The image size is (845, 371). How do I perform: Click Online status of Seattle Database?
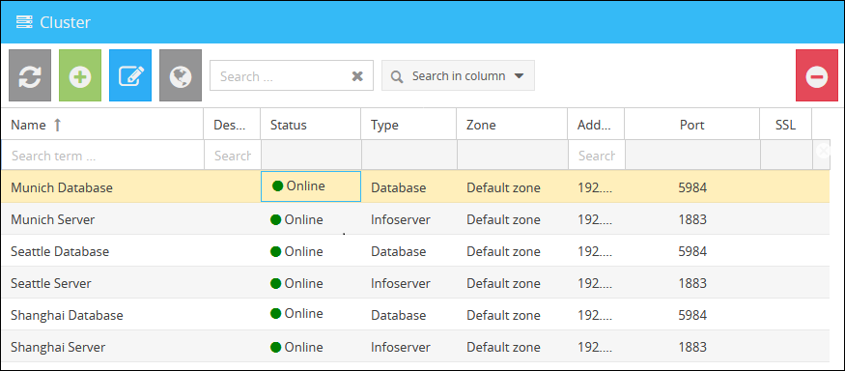[x=296, y=251]
